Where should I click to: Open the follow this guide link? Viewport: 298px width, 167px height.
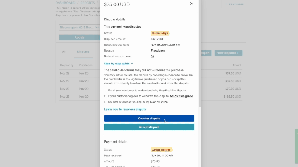[x=181, y=96]
